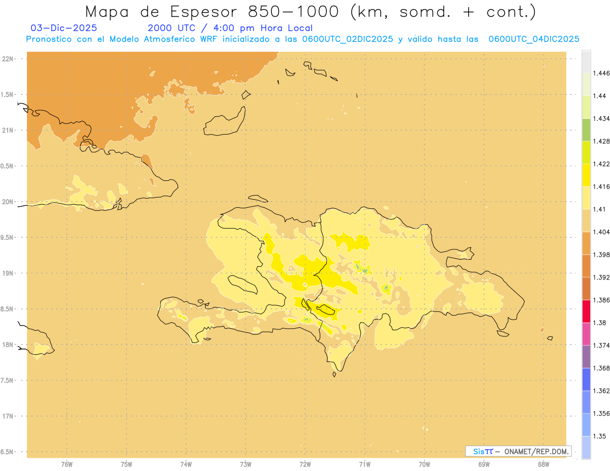Select the '17N' latitude axis label
This screenshot has height=471, width=610.
(8, 416)
